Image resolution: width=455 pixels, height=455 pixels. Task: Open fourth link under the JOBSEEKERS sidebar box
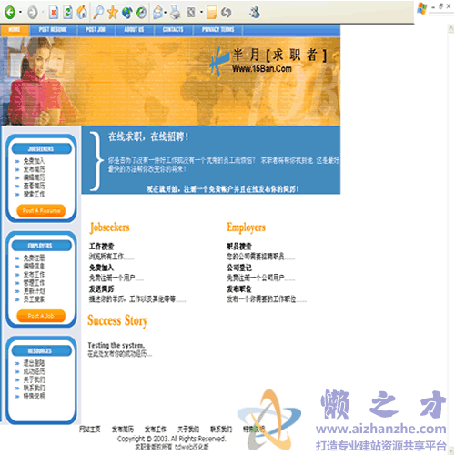(34, 186)
